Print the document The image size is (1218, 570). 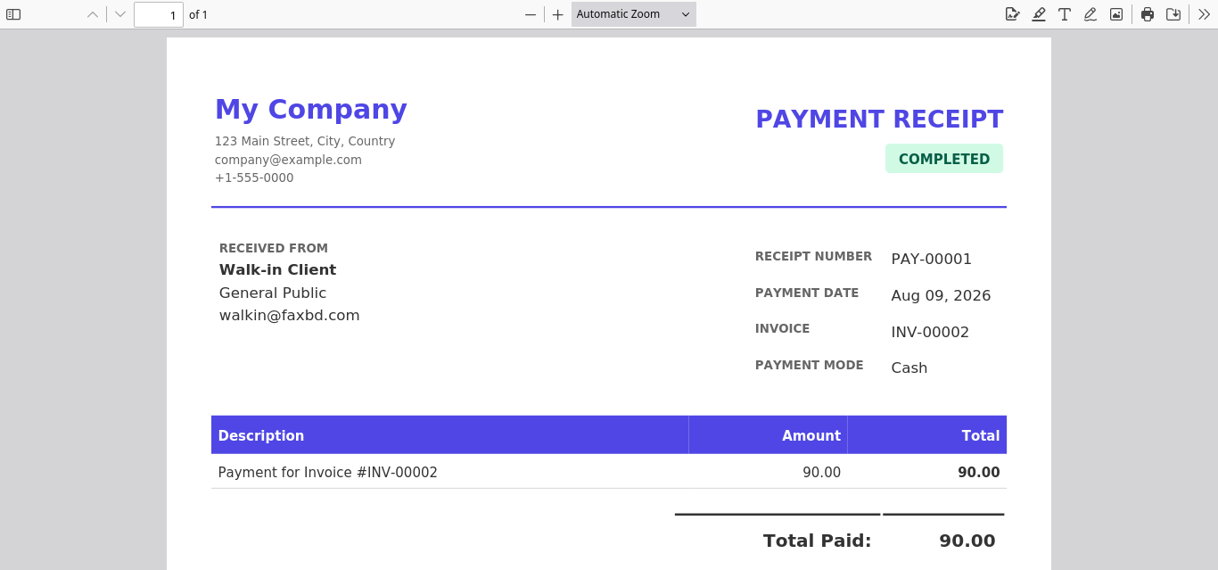(x=1148, y=14)
